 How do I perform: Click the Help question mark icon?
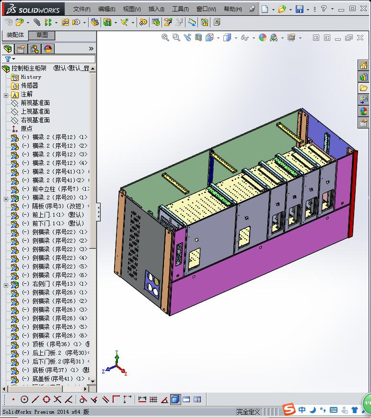pyautogui.click(x=324, y=9)
